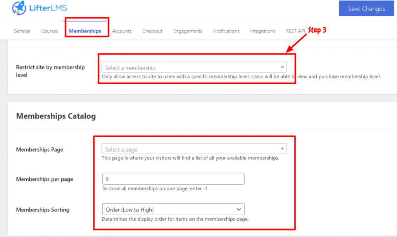397x237 pixels.
Task: Click the Memberships per page label
Action: (x=45, y=179)
